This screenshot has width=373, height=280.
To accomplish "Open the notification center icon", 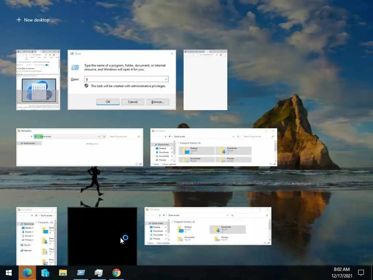I will tap(361, 273).
